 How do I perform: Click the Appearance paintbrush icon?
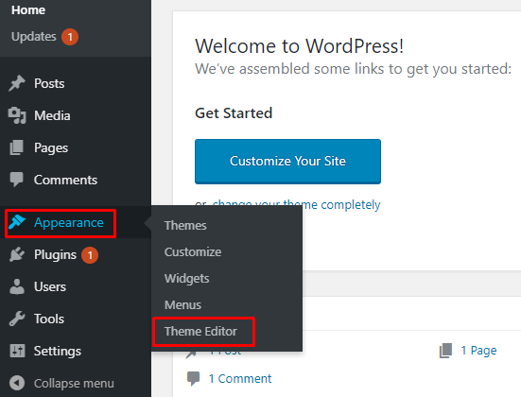click(x=17, y=222)
